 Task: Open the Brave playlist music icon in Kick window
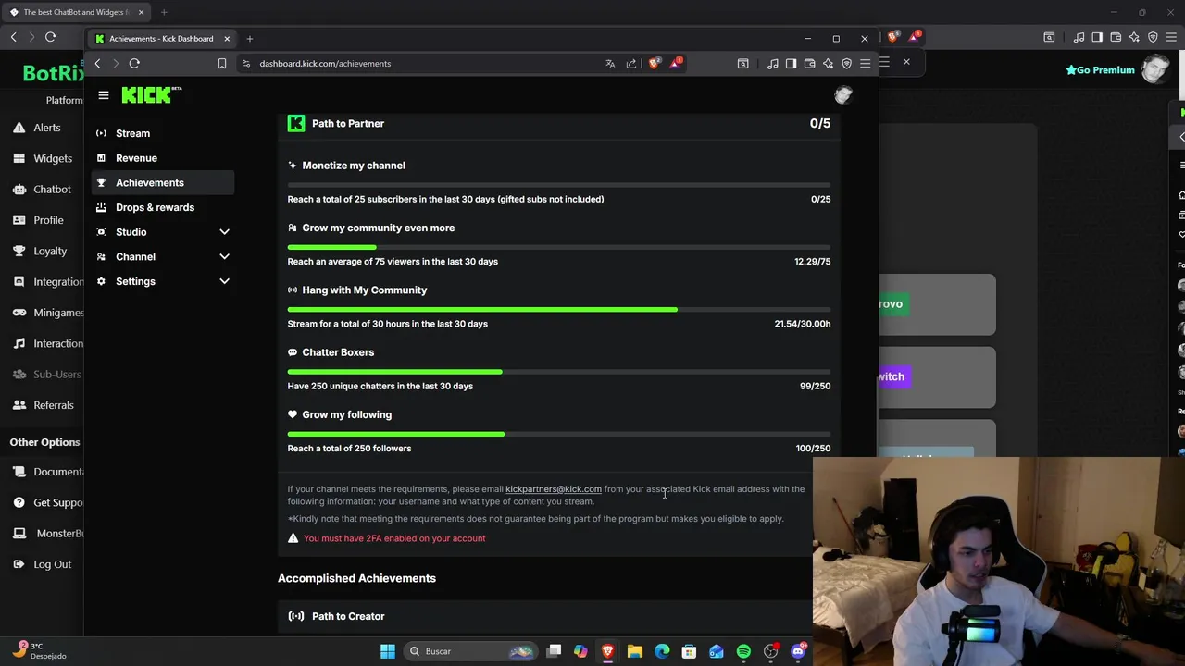tap(773, 64)
